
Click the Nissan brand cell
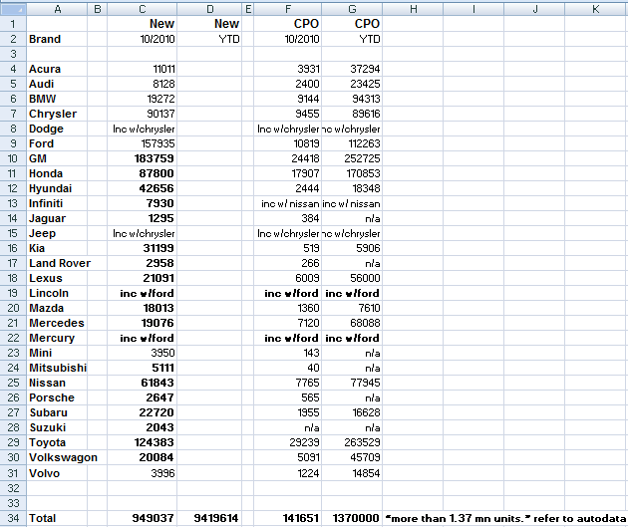57,383
